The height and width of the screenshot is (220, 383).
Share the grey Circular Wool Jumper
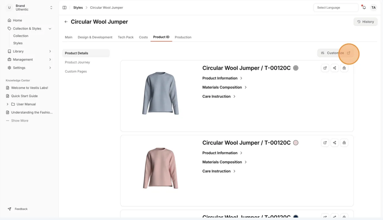tap(335, 68)
